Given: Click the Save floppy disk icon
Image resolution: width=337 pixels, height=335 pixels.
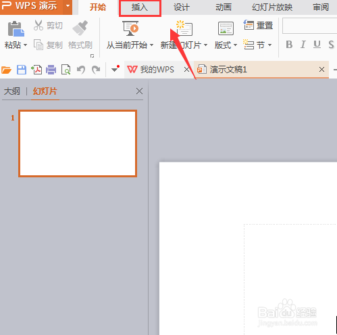Looking at the screenshot, I should pyautogui.click(x=22, y=70).
